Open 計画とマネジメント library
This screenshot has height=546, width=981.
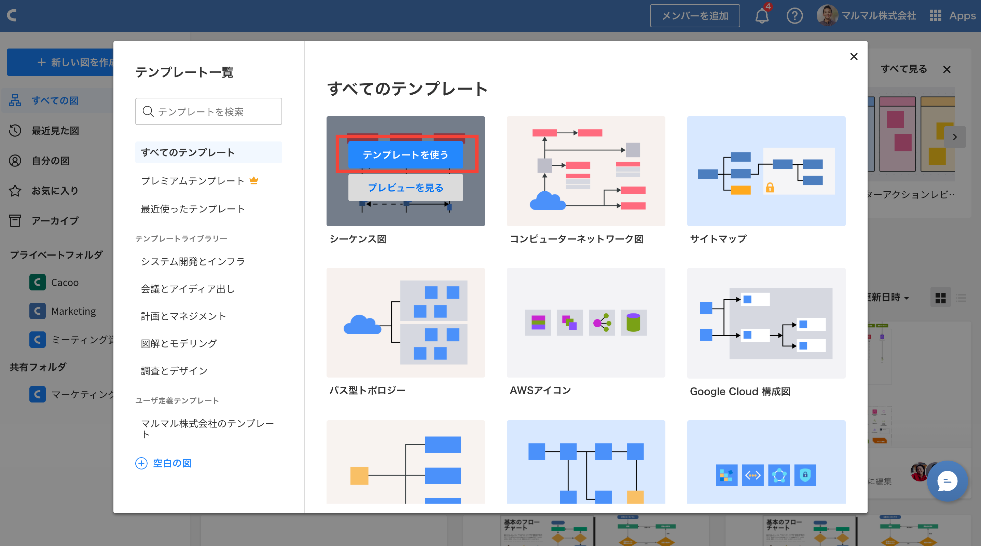pyautogui.click(x=183, y=316)
